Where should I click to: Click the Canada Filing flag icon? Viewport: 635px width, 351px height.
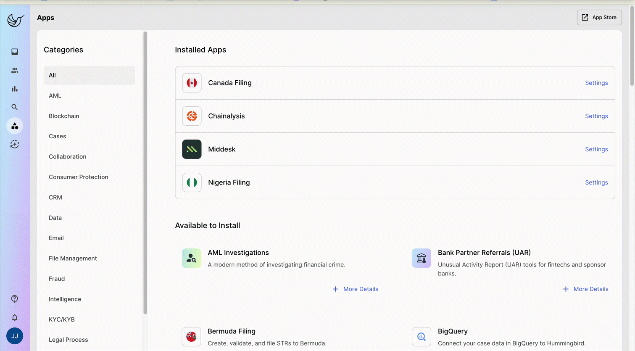click(x=192, y=83)
